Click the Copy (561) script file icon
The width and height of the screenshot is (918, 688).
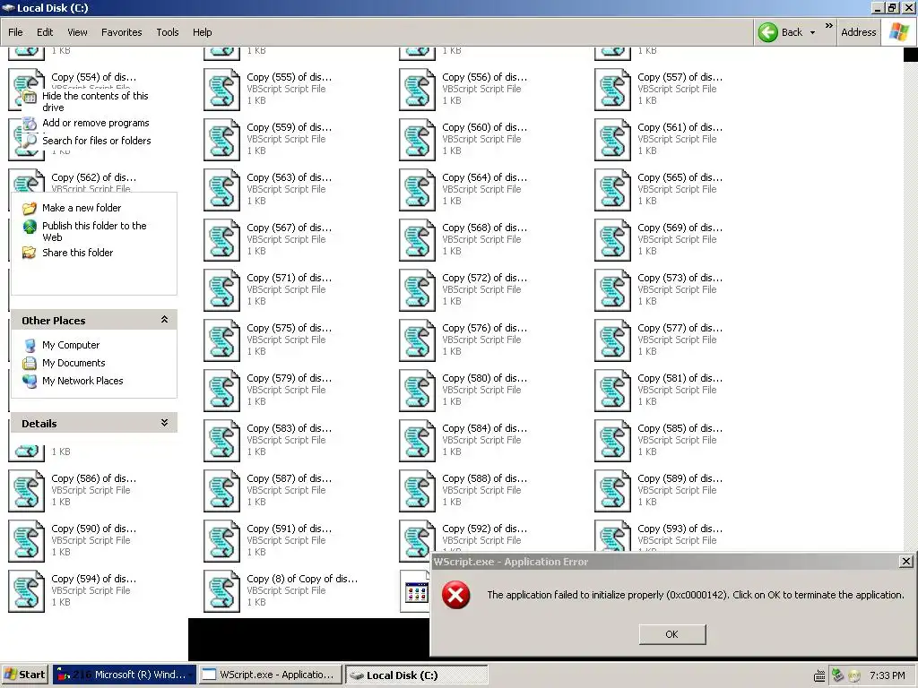point(613,140)
